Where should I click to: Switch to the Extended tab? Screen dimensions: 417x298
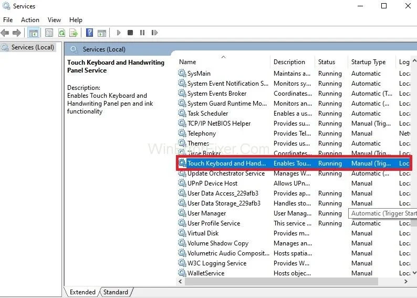82,292
